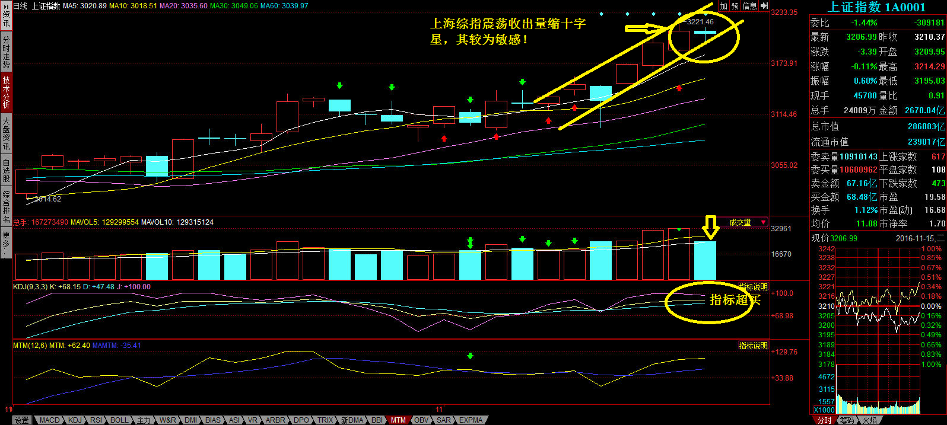
Task: Open 指标说明 in the MTM panel
Action: point(753,346)
